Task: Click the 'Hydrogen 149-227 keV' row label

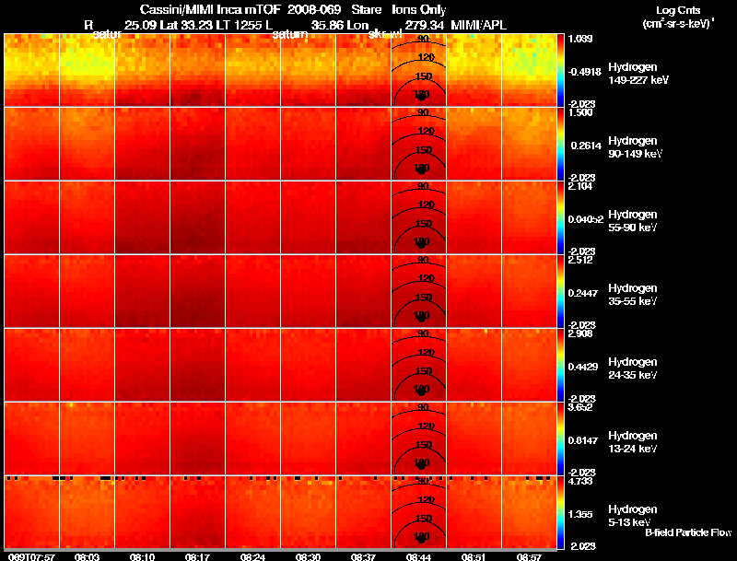Action: (638, 74)
